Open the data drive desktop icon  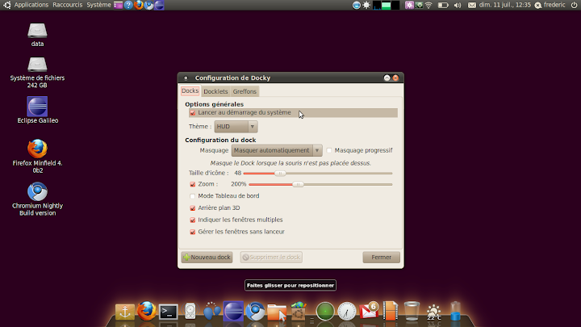[x=37, y=35]
